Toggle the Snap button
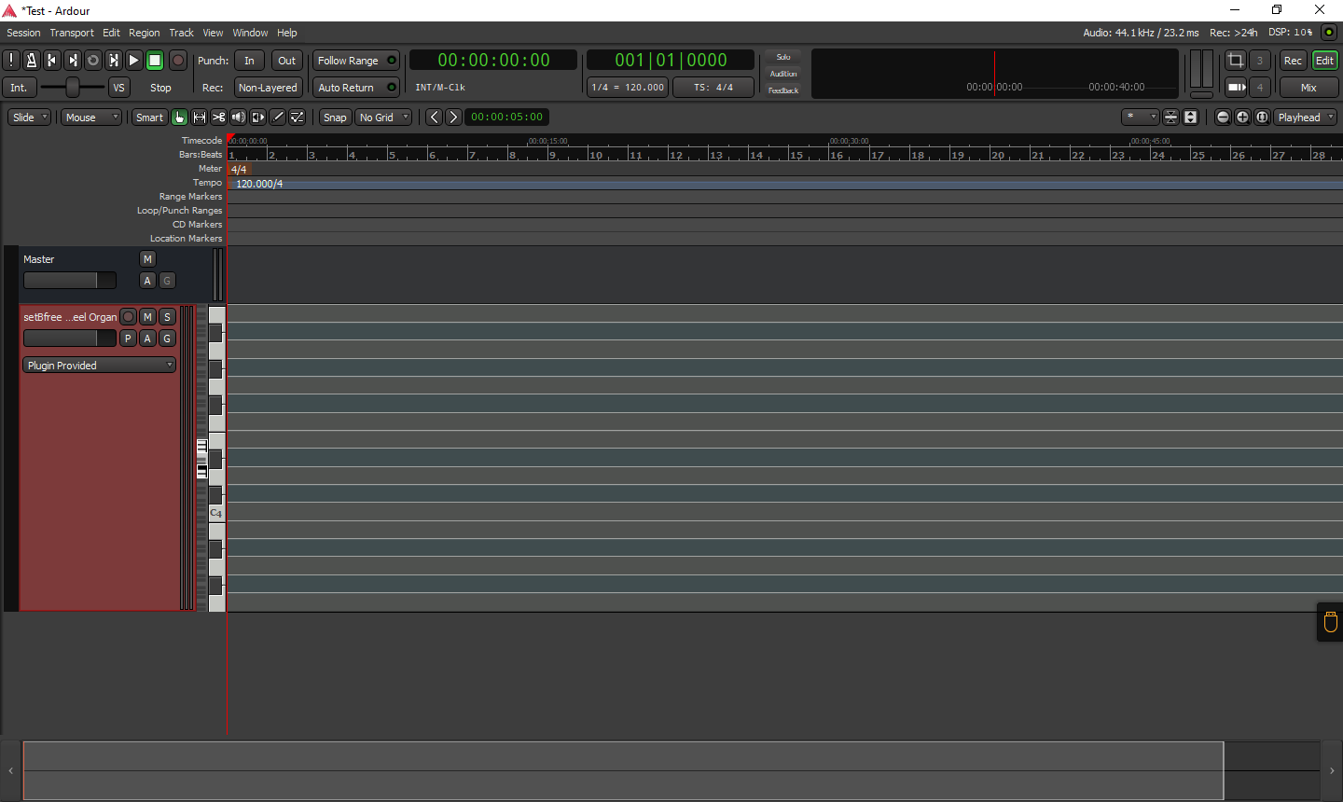Image resolution: width=1343 pixels, height=802 pixels. (x=335, y=118)
